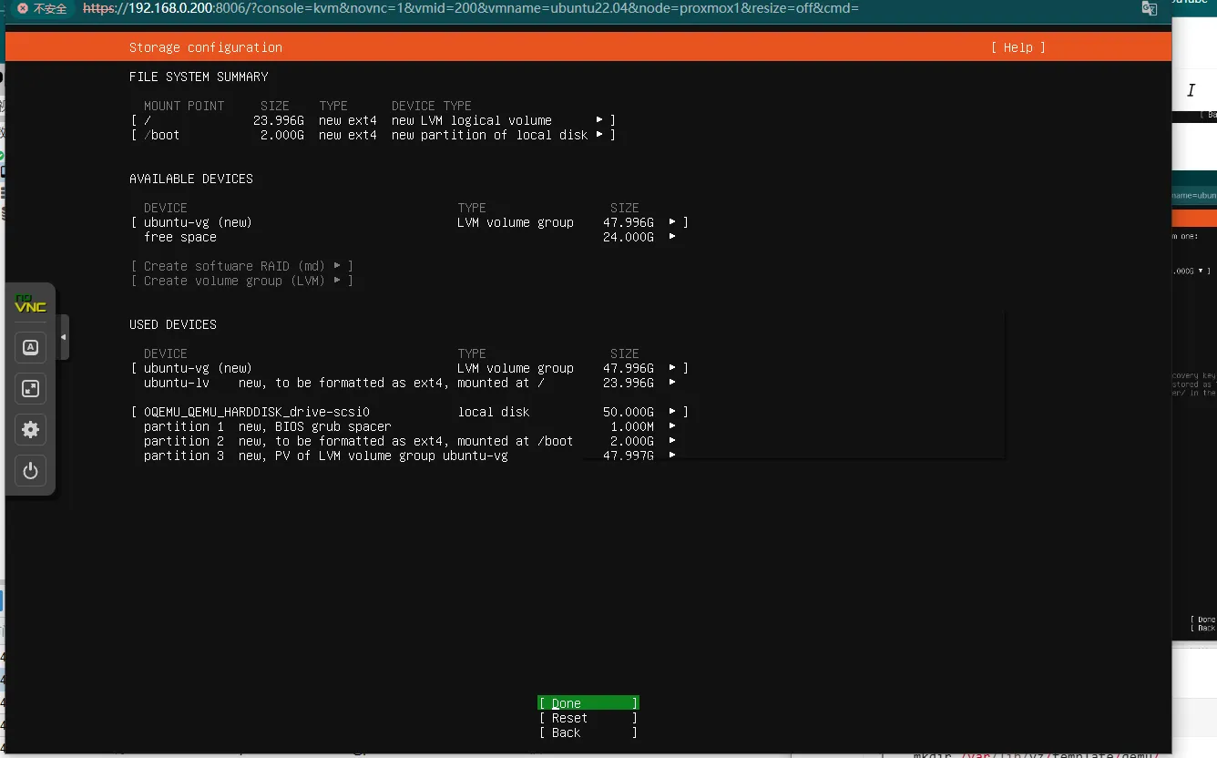Click the Reset button
1217x758 pixels.
click(x=588, y=718)
